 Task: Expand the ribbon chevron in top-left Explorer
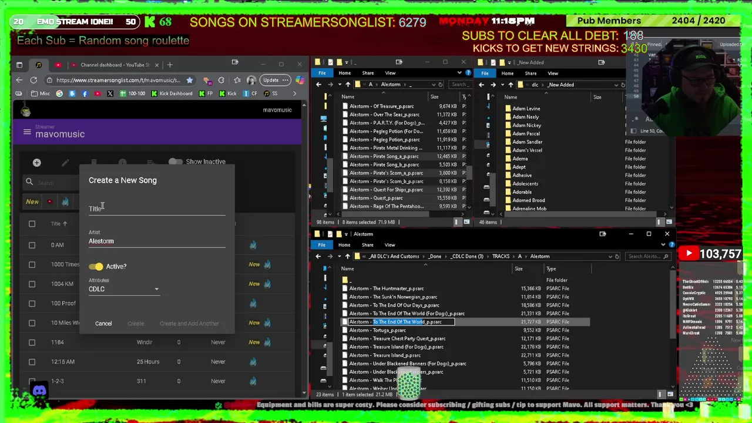459,73
